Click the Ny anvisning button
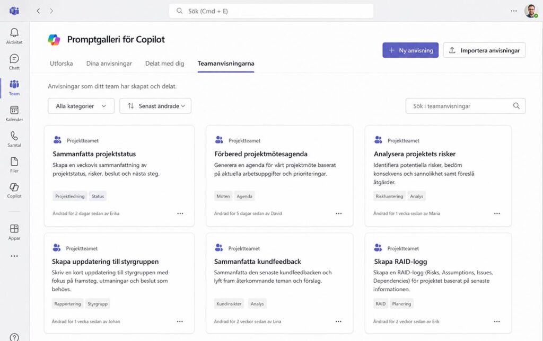543x341 pixels. (x=410, y=50)
